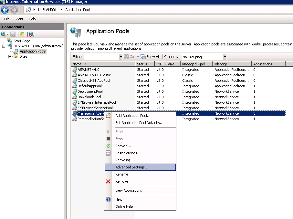This screenshot has height=219, width=293.
Task: Open the Help menu in menu bar
Action: 32,19
